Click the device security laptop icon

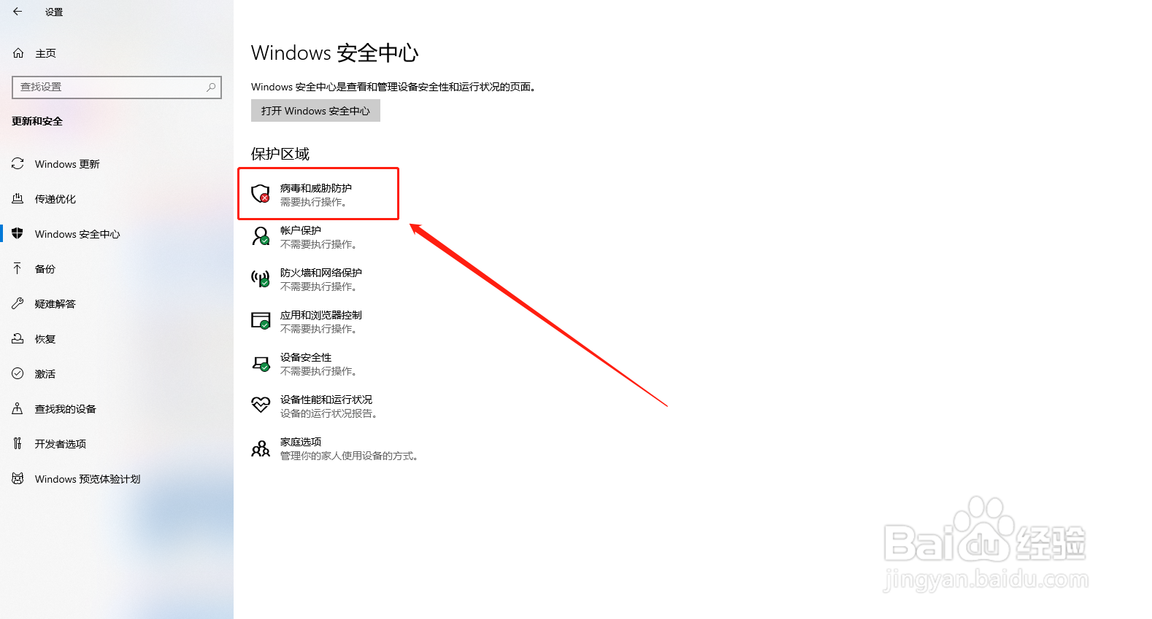click(261, 363)
